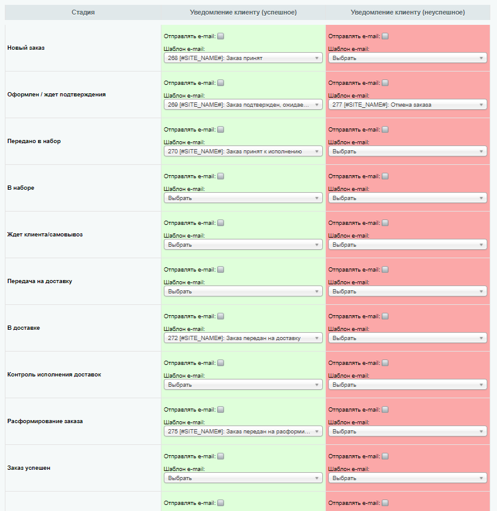
Task: Check unsuccessful e-mail box for В доставке
Action: (385, 316)
